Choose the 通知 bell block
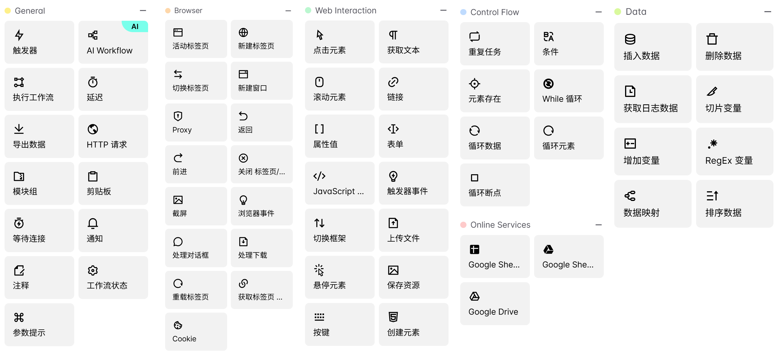Viewport: 780px width, 355px height. click(x=113, y=231)
